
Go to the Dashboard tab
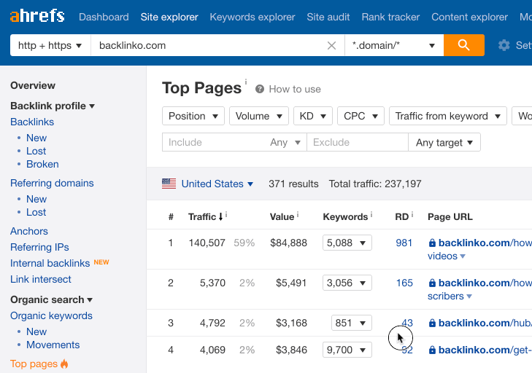click(x=104, y=17)
